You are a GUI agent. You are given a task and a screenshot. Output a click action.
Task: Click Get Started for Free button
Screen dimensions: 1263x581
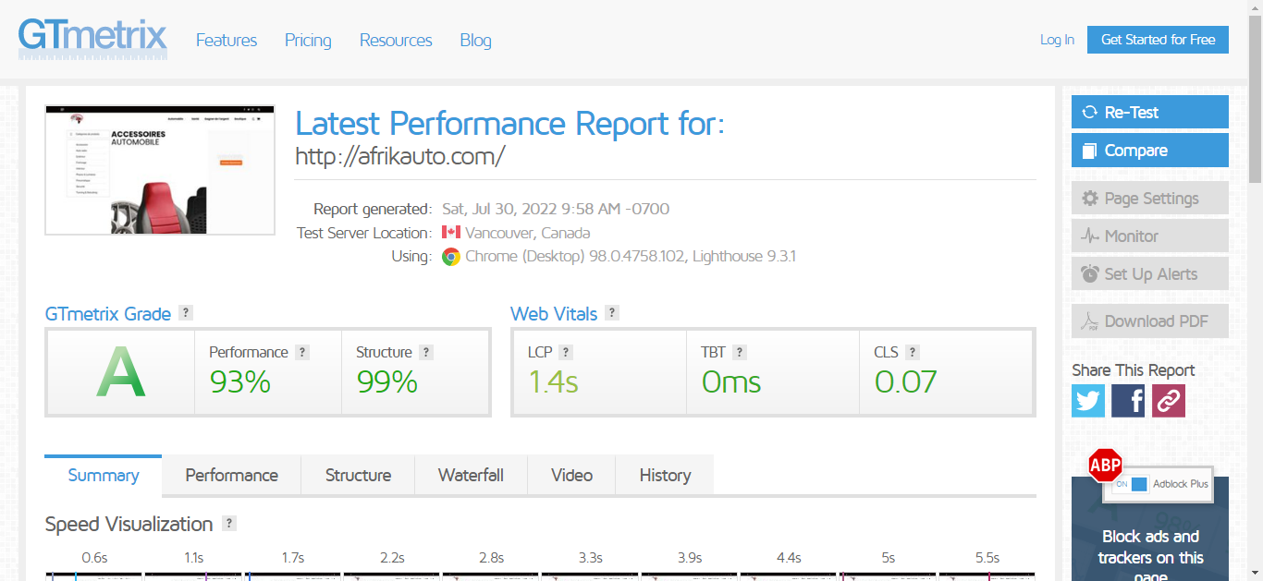click(1158, 40)
